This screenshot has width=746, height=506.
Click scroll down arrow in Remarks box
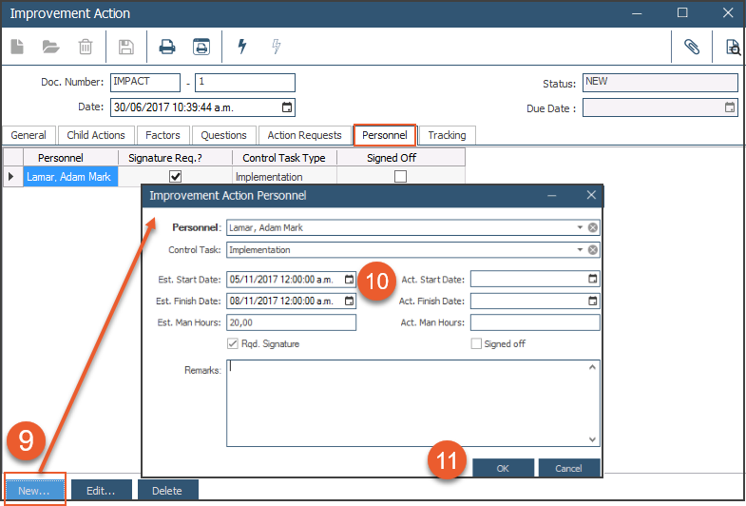592,439
